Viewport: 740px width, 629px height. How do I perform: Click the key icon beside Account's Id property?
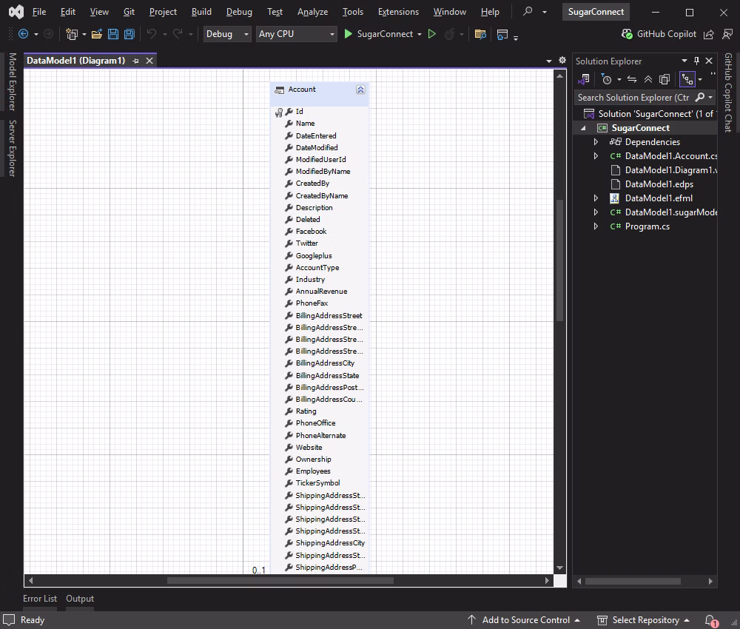[x=279, y=111]
